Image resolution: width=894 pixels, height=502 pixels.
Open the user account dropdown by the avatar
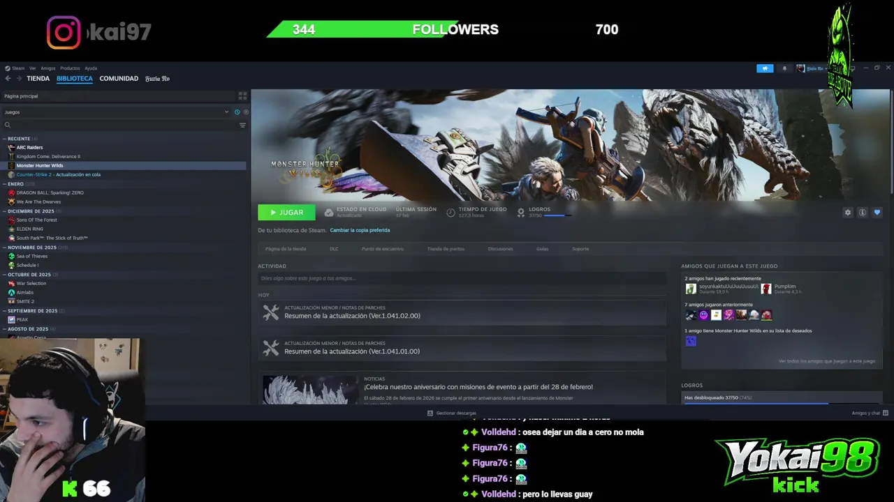[812, 68]
